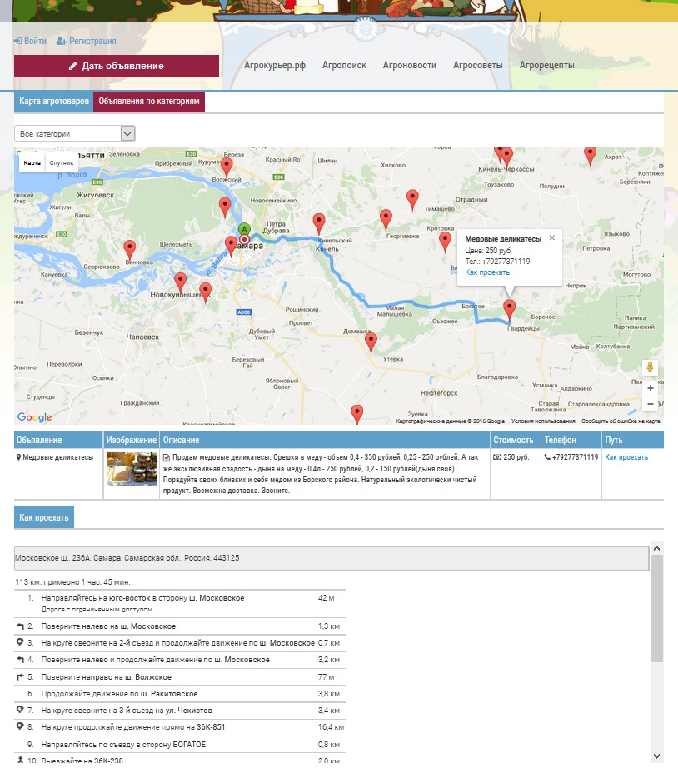Switch map to Спутник view
The image size is (678, 778).
click(x=62, y=162)
